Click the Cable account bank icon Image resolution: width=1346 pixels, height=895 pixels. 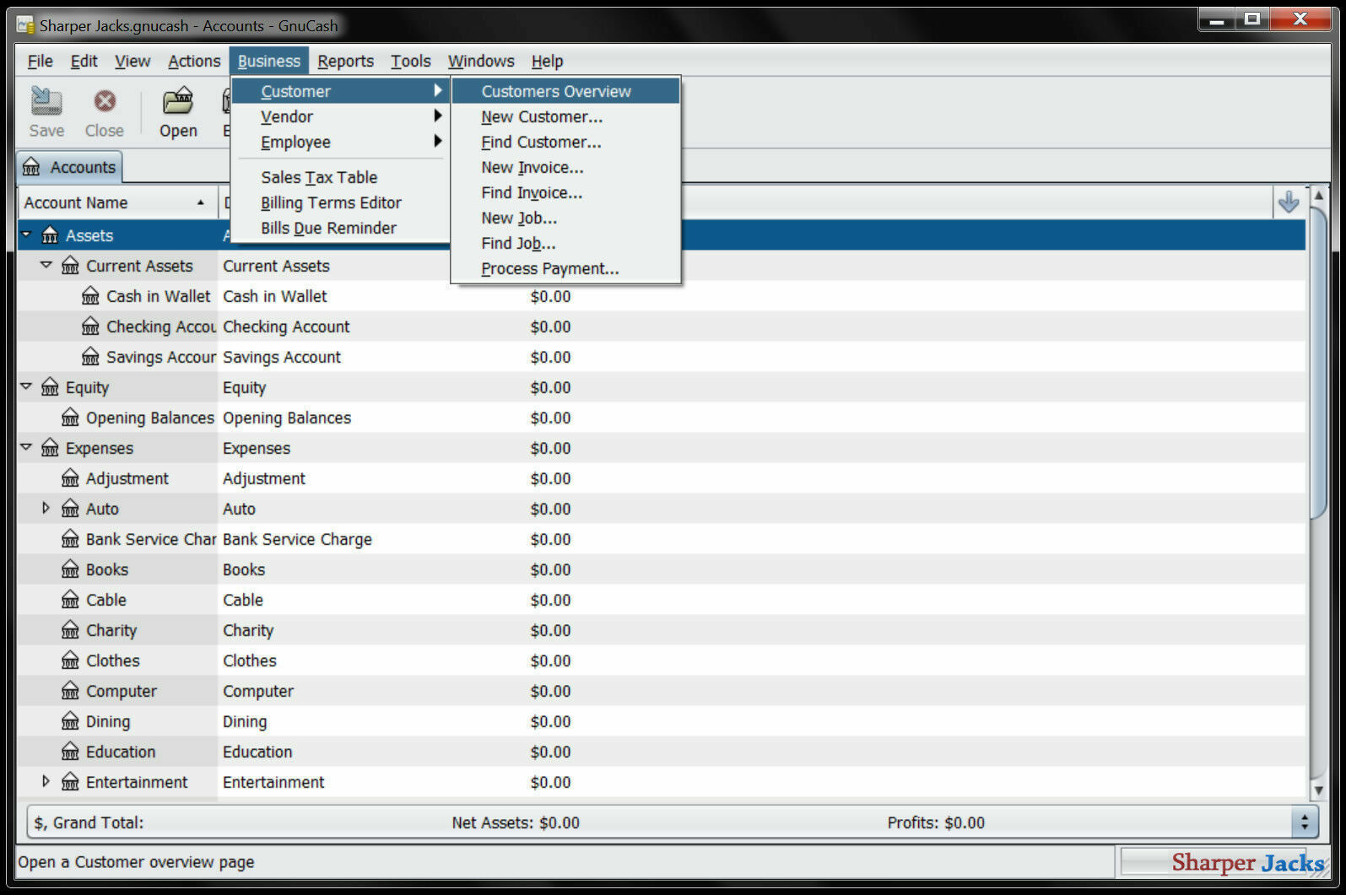coord(70,600)
